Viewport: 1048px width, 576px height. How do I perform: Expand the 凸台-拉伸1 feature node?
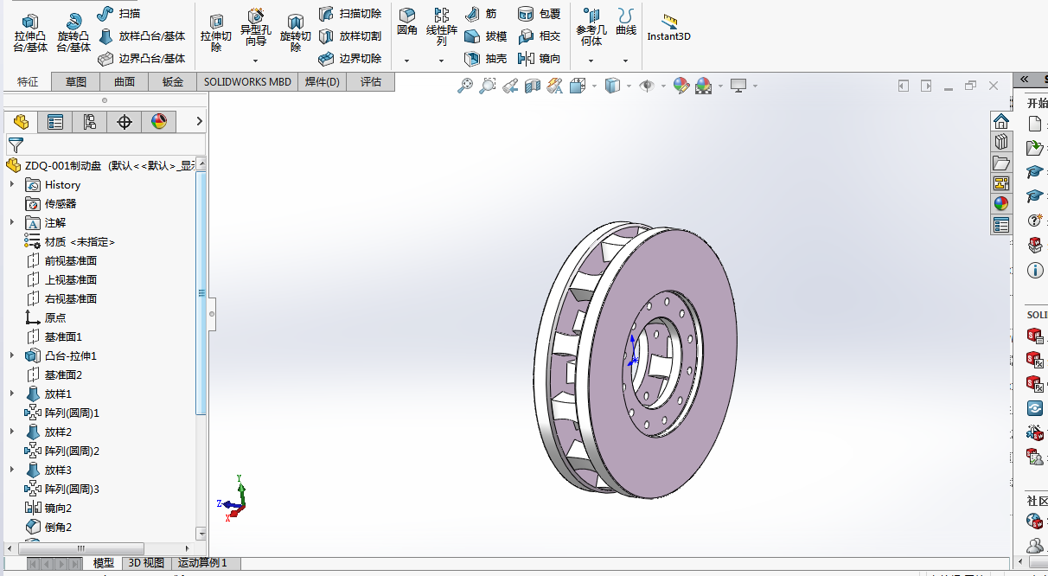click(x=12, y=355)
